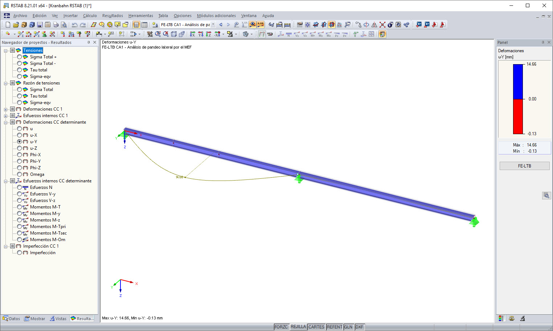The height and width of the screenshot is (331, 553).
Task: Click the FE-LTB button in the Panel
Action: (x=524, y=166)
